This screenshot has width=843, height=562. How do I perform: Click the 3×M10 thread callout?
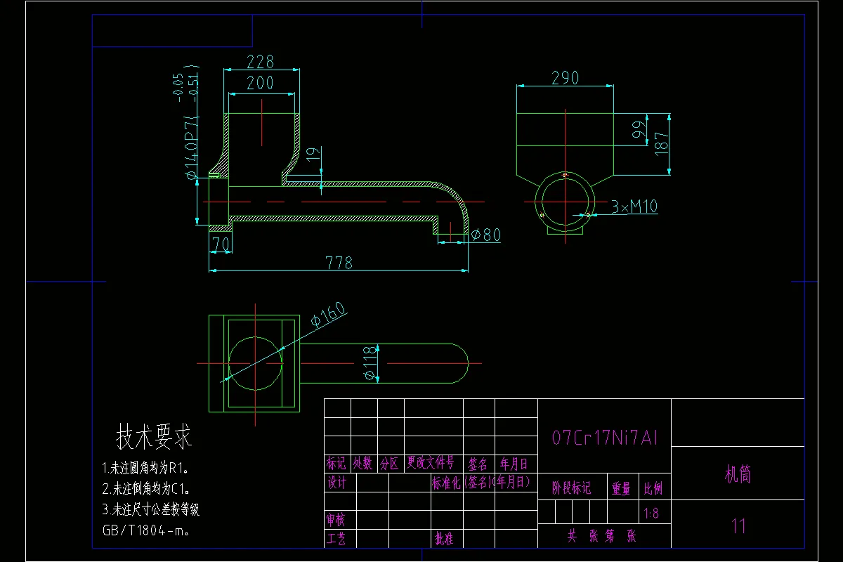(x=634, y=207)
